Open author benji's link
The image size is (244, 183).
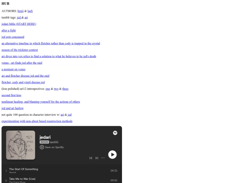pos(20,11)
